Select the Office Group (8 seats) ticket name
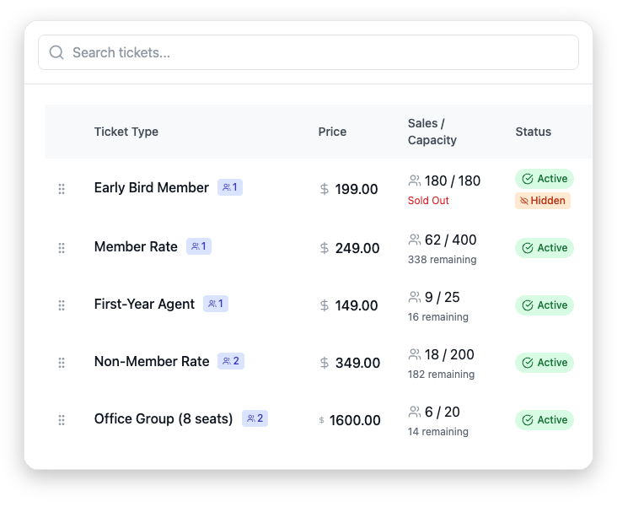 [x=164, y=418]
